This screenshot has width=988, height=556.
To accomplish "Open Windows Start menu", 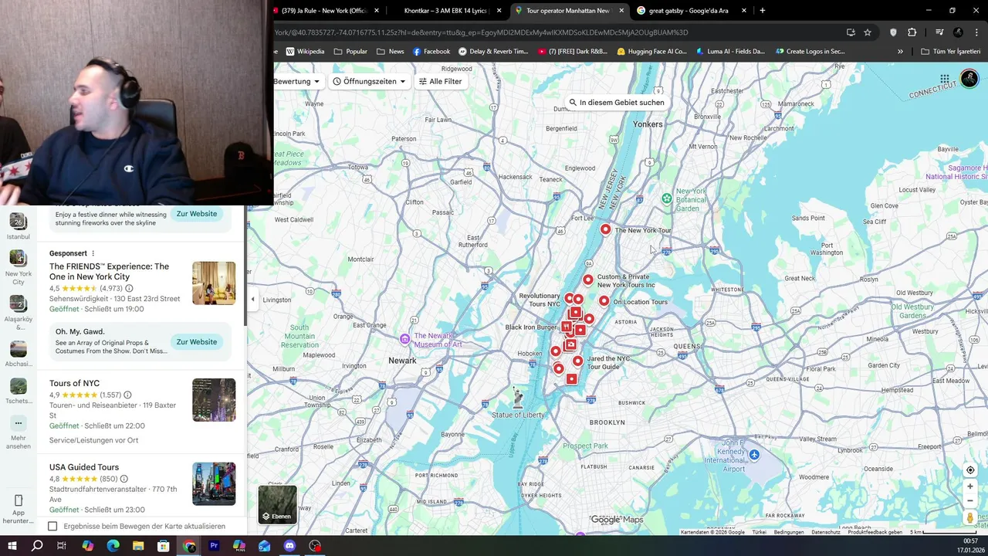I will pyautogui.click(x=12, y=546).
